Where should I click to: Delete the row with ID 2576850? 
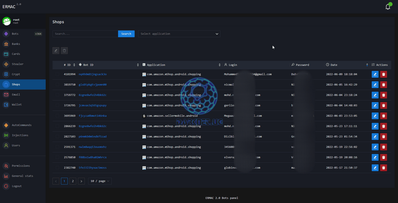[x=384, y=157]
